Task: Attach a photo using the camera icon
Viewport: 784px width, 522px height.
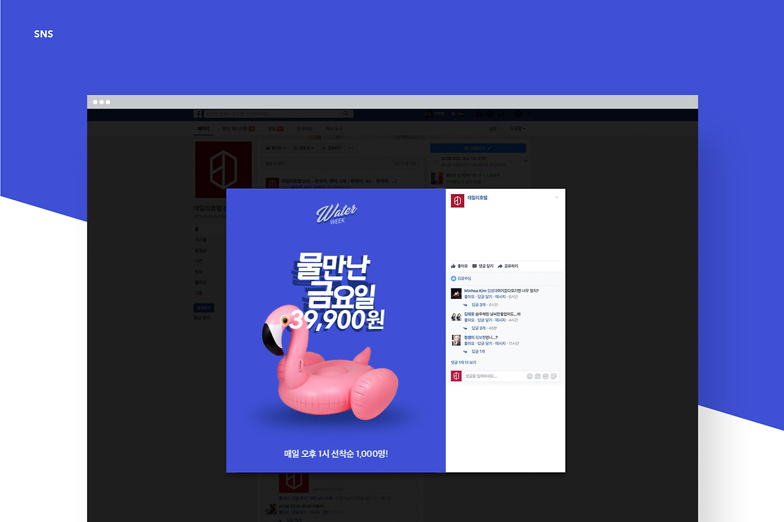Action: pyautogui.click(x=538, y=376)
